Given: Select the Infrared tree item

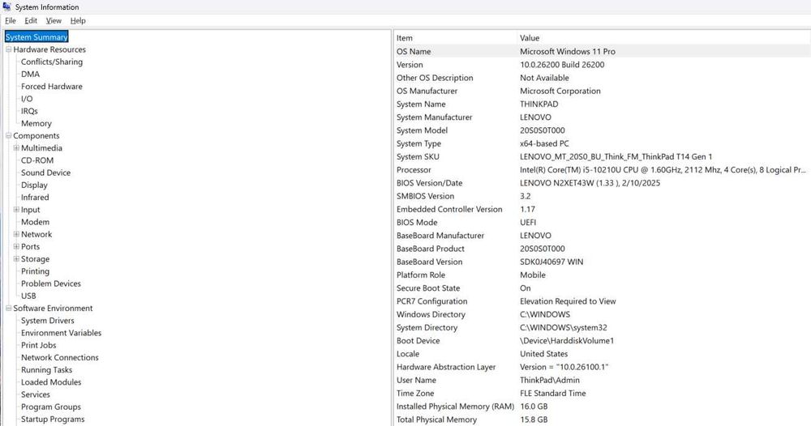Looking at the screenshot, I should [x=35, y=198].
